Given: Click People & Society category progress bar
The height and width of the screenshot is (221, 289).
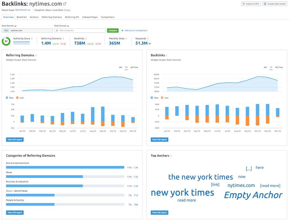Looking at the screenshot, I should (x=65, y=204).
